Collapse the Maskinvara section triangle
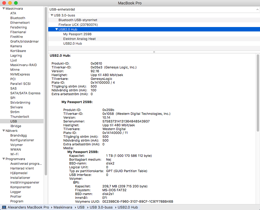260x210 pixels. [x=4, y=9]
